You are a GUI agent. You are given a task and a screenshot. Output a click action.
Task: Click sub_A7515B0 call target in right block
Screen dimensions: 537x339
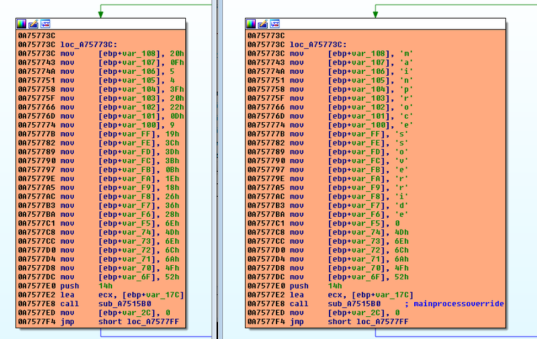[x=354, y=303]
